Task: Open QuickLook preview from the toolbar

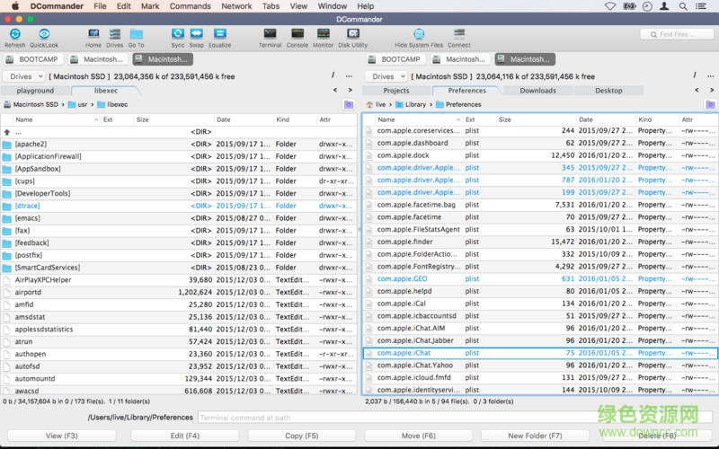Action: [x=44, y=36]
